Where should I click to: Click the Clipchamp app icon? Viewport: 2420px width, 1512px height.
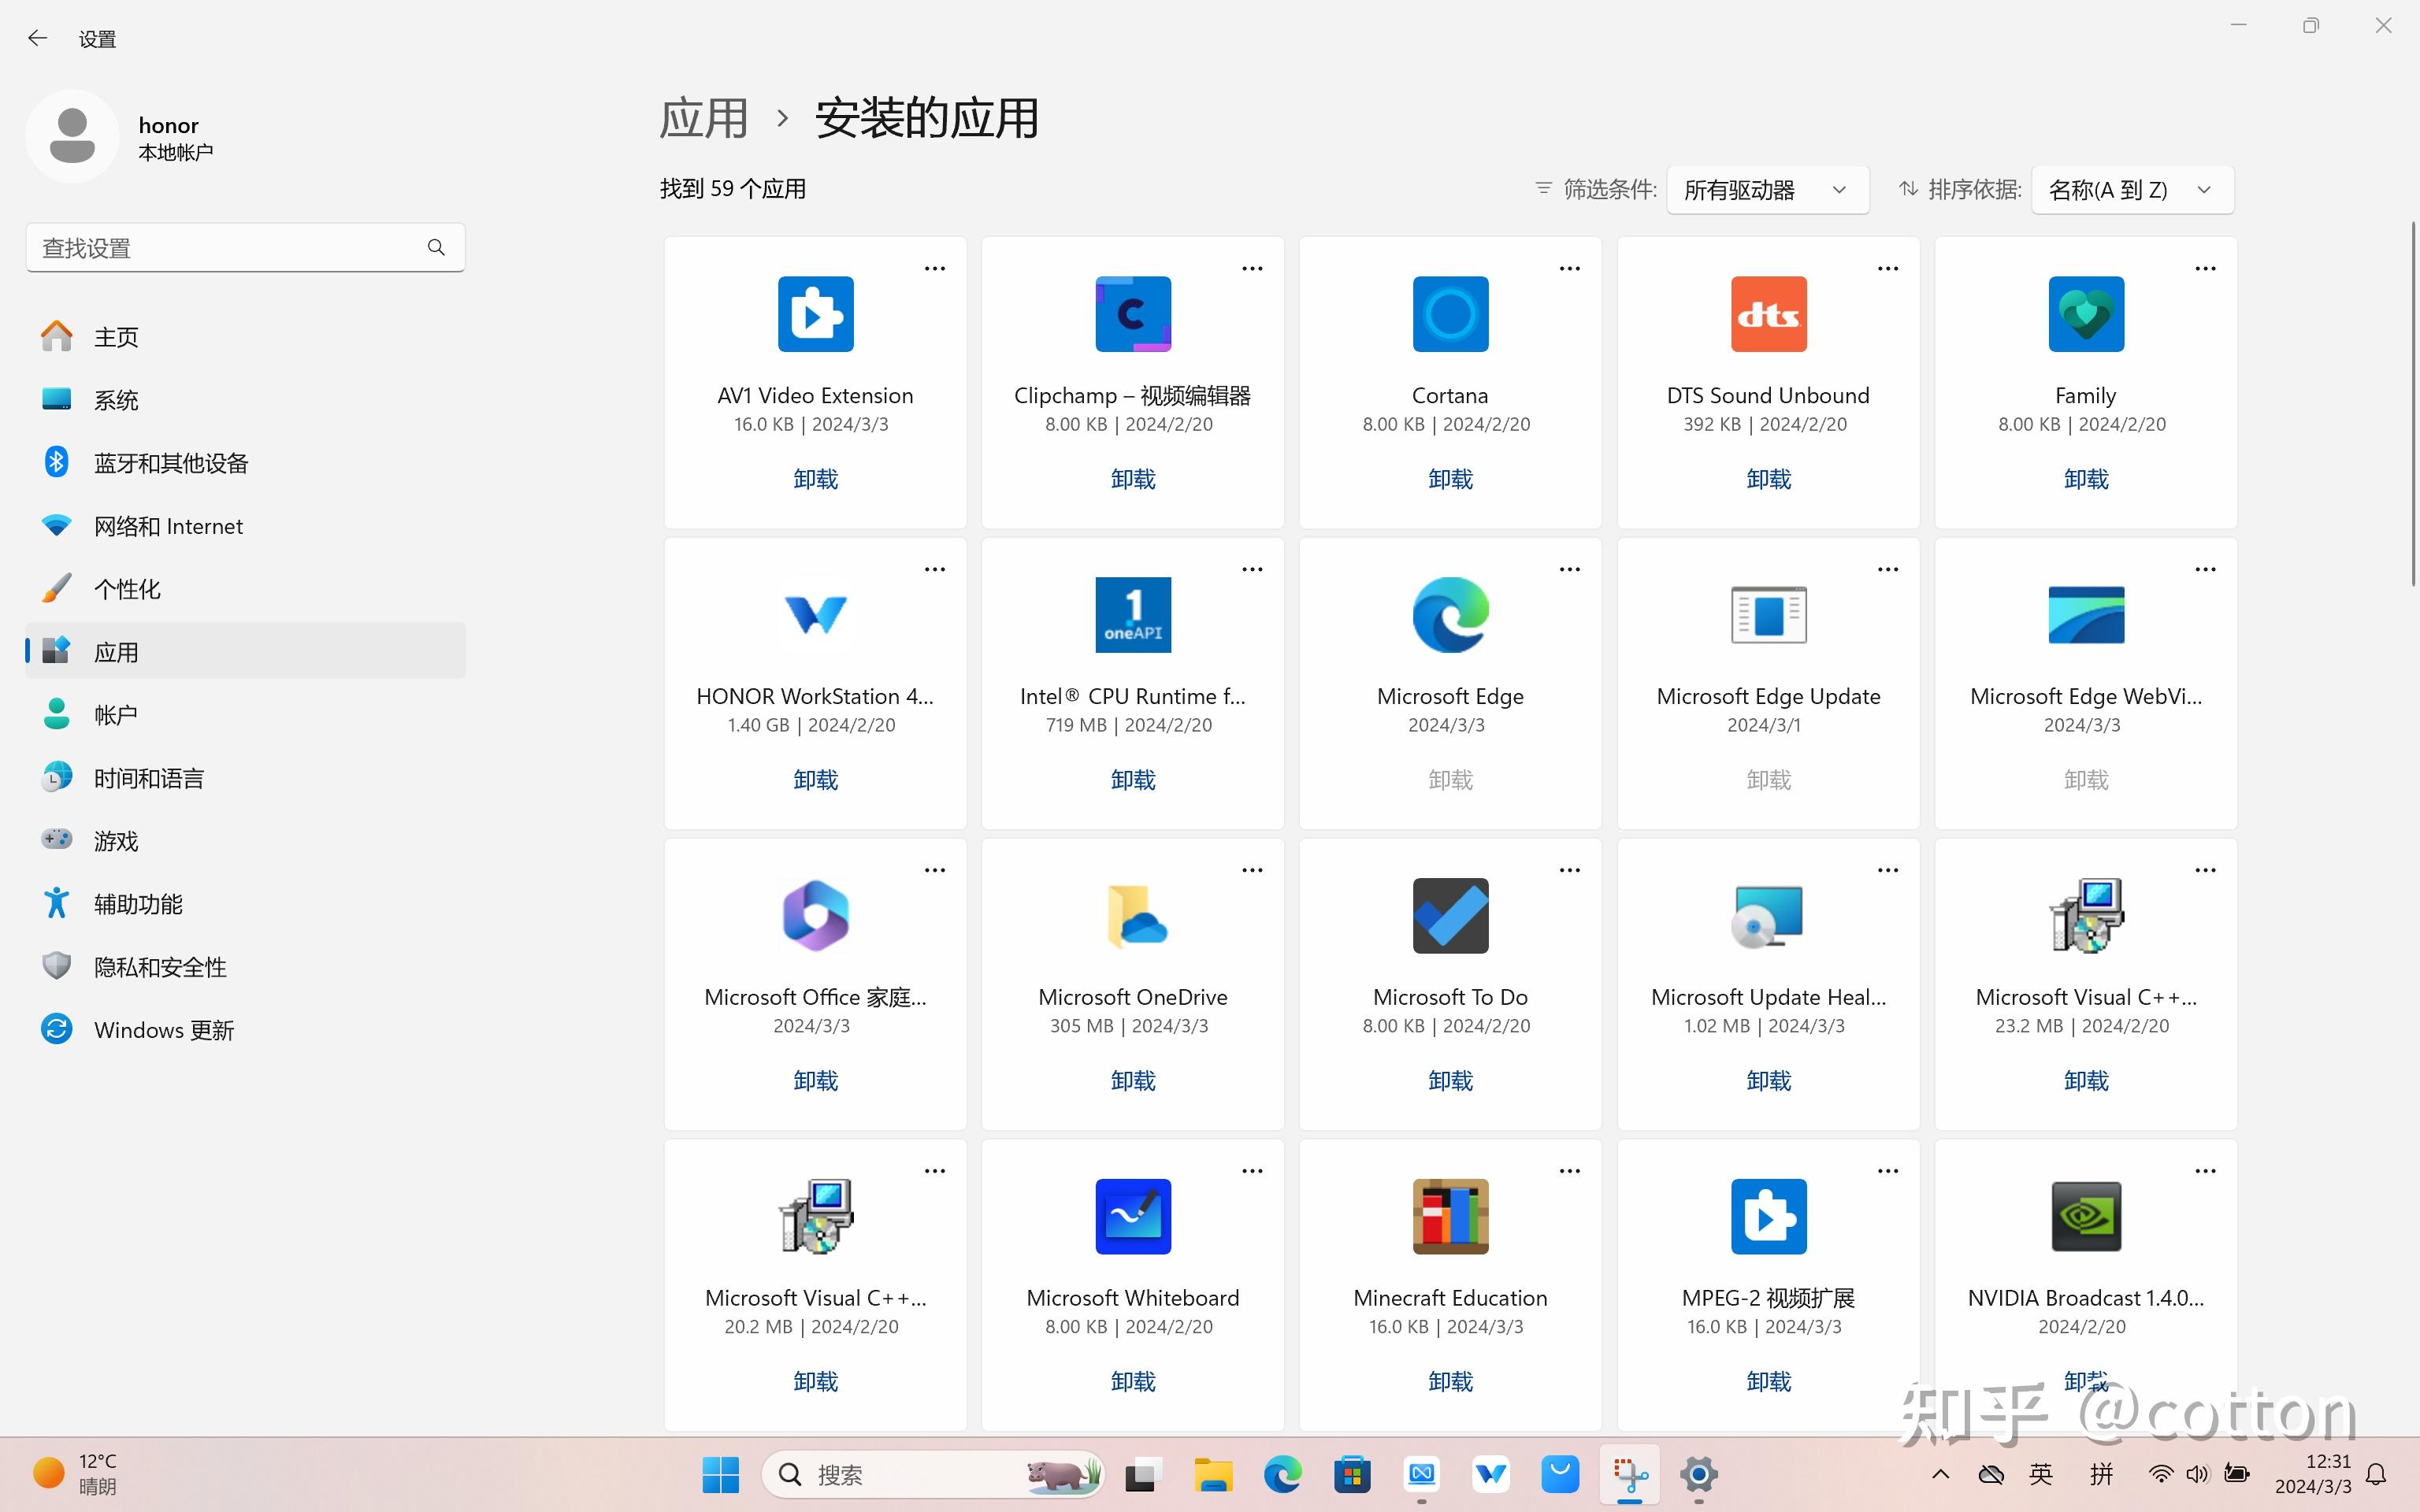point(1133,314)
